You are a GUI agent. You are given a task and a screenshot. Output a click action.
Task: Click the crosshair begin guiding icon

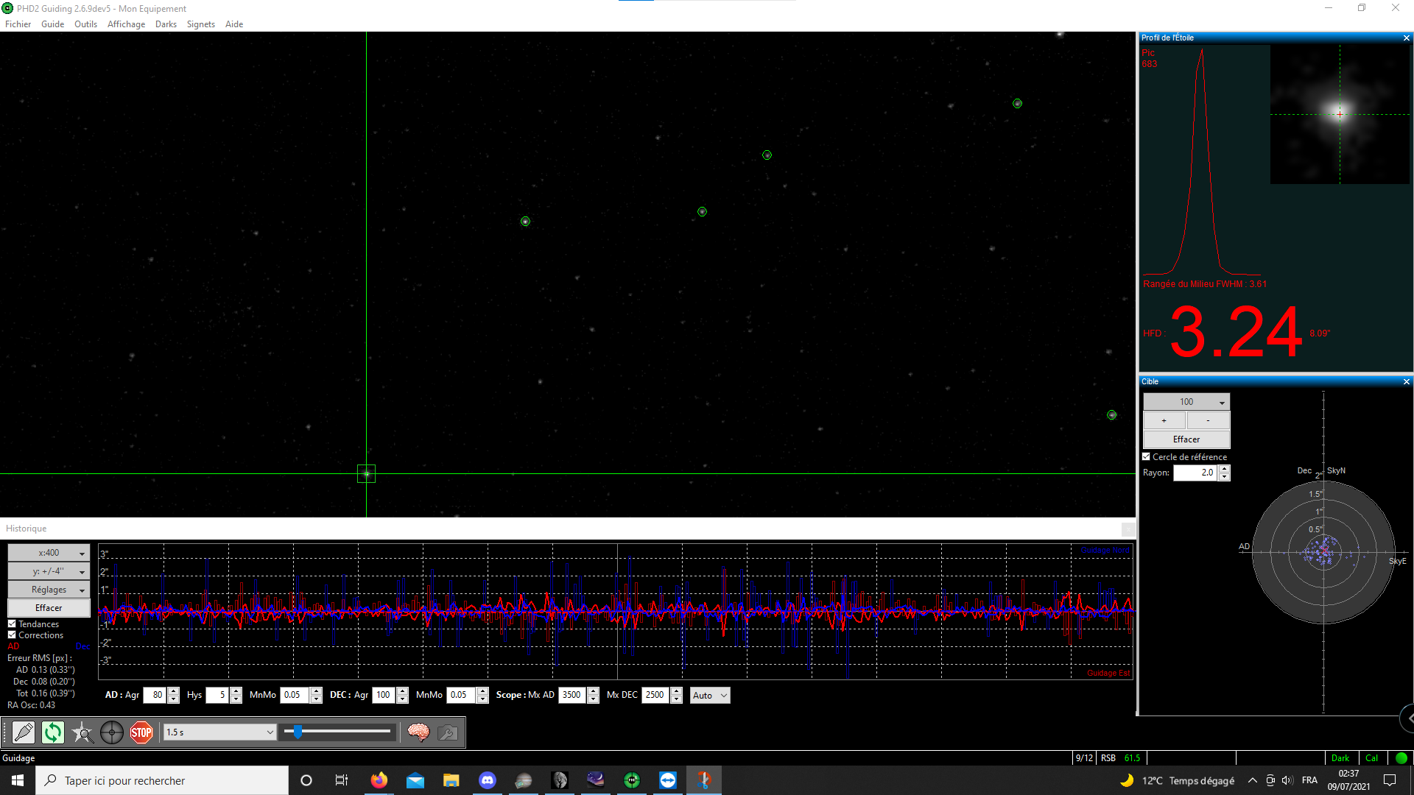[x=112, y=732]
